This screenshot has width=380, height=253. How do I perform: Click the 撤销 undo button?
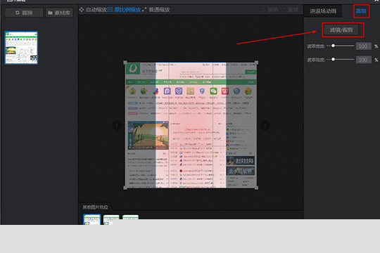point(270,10)
